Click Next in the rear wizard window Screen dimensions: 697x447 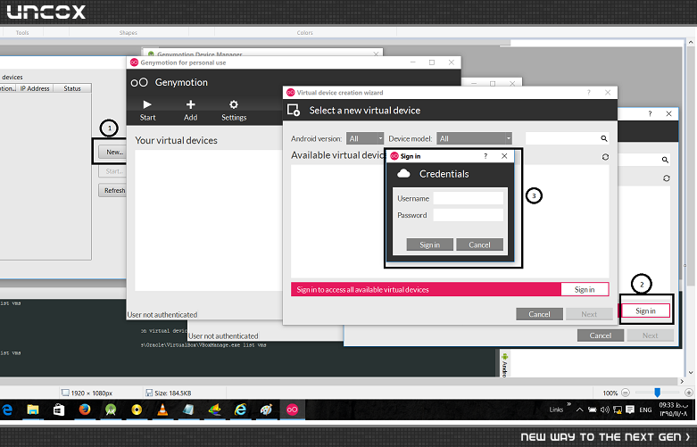click(650, 335)
